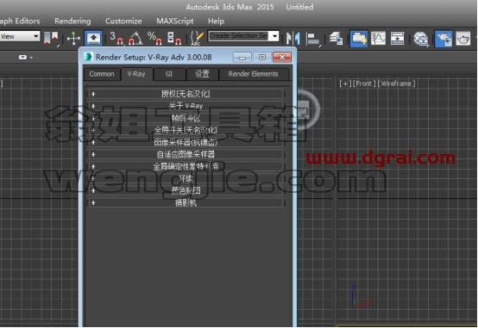Expand the 关于 V-Ray rollout
The image size is (478, 328).
(x=186, y=106)
